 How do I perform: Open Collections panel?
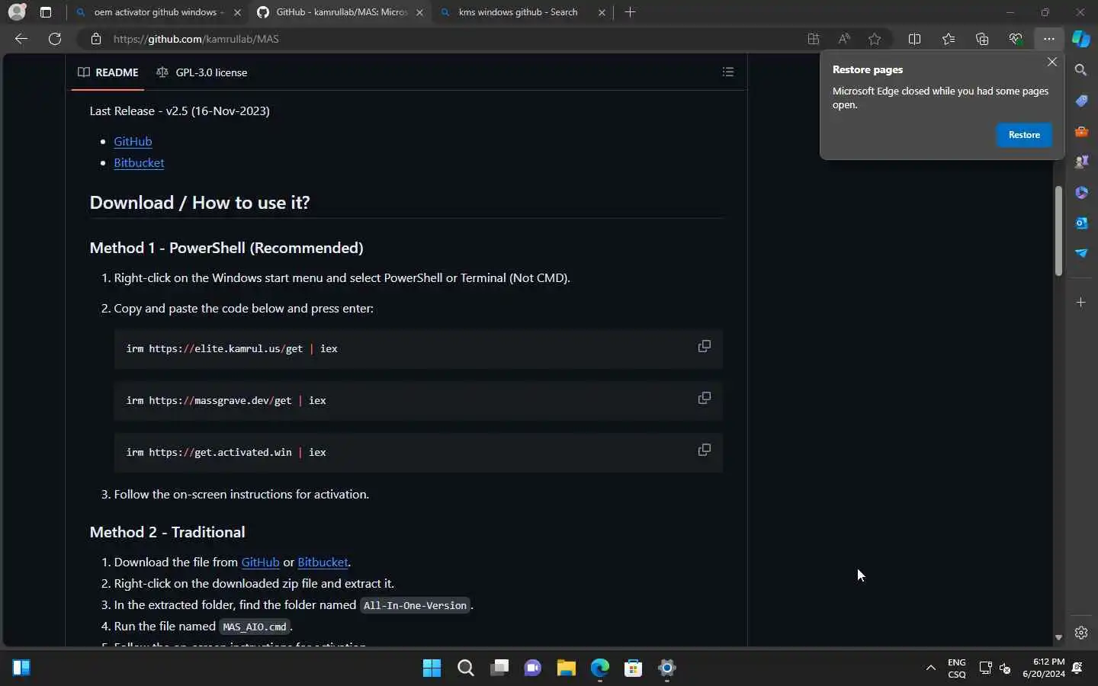tap(982, 39)
